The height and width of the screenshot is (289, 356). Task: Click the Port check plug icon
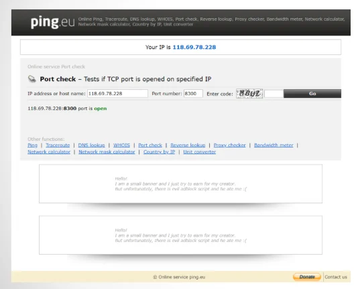coord(32,79)
